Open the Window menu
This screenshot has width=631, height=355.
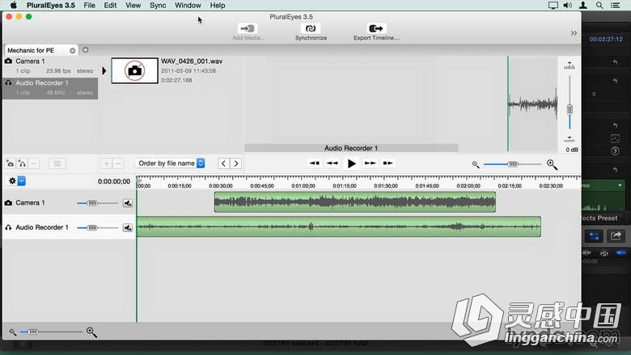point(188,5)
